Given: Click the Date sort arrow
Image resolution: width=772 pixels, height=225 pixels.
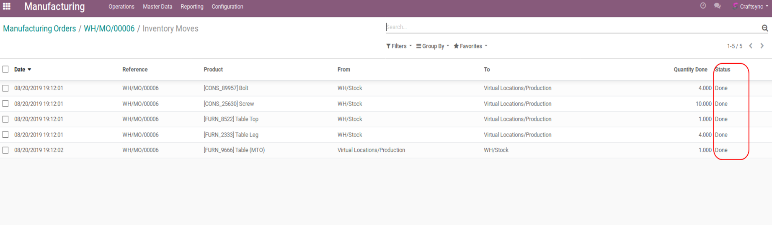Looking at the screenshot, I should point(29,70).
